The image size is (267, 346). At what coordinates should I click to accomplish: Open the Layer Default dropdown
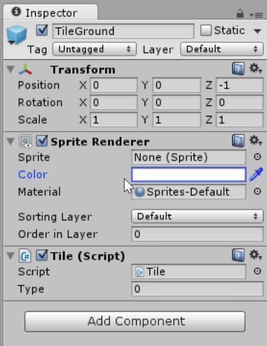222,49
